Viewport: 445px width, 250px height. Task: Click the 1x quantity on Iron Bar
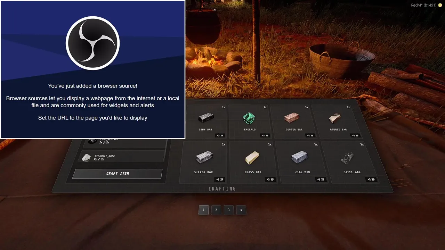pos(224,108)
